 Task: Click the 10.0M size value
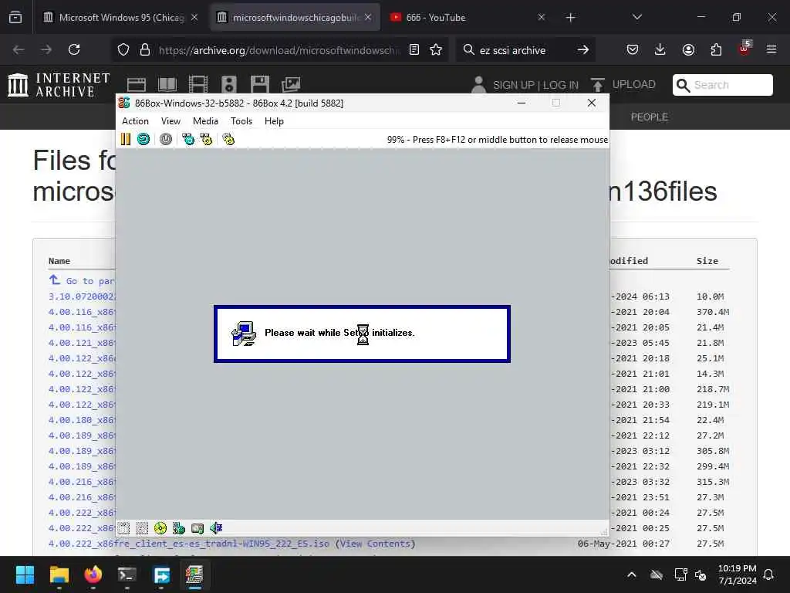[711, 296]
